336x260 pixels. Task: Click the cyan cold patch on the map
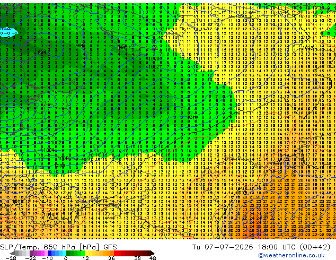pos(8,33)
